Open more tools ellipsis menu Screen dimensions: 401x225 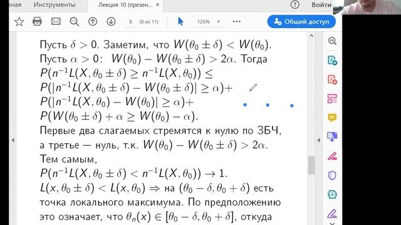237,22
